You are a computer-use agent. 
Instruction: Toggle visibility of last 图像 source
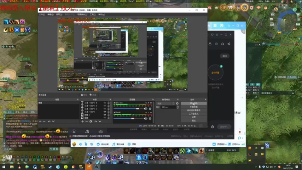point(105,117)
